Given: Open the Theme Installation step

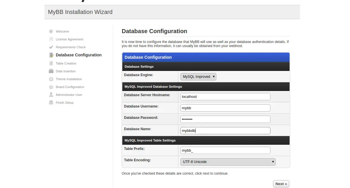Looking at the screenshot, I should coord(69,79).
